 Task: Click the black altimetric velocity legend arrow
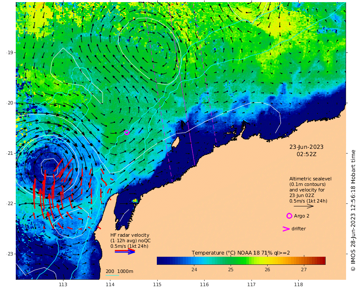(x=303, y=206)
